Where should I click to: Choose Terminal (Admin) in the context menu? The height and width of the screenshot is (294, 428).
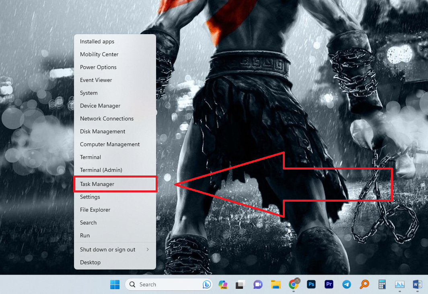[101, 170]
